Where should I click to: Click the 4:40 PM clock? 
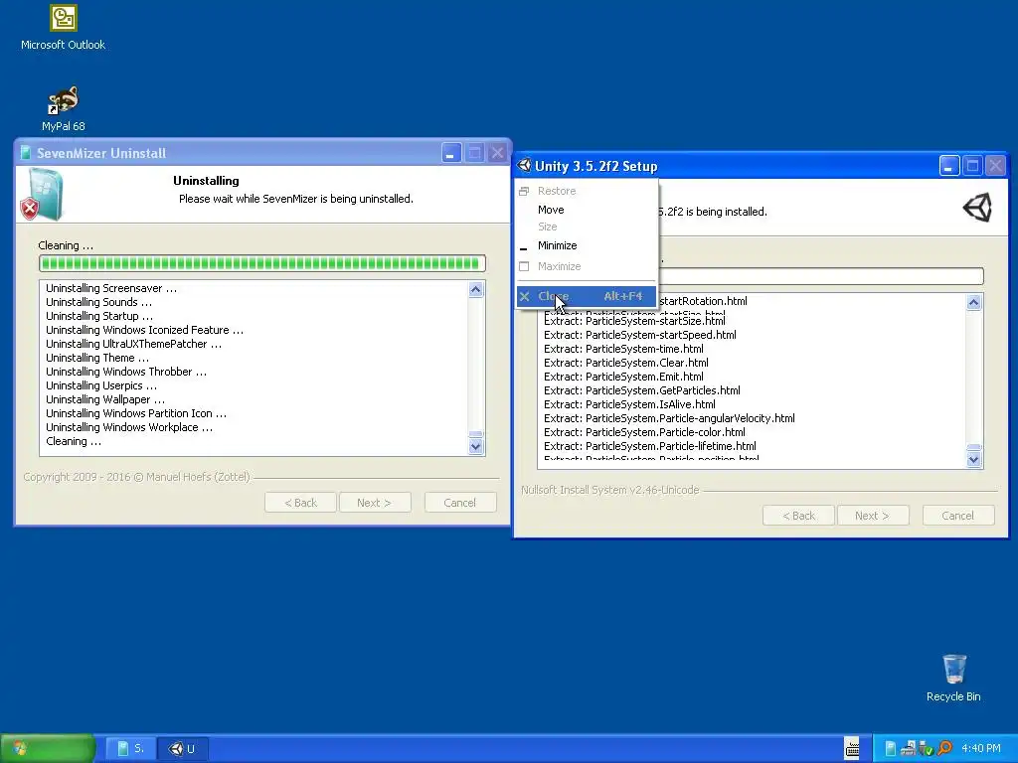[x=981, y=748]
